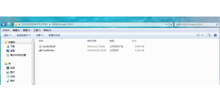Screen dimensions: 220x112
Task: Open the 编辑(E) menu
Action: coord(16,30)
